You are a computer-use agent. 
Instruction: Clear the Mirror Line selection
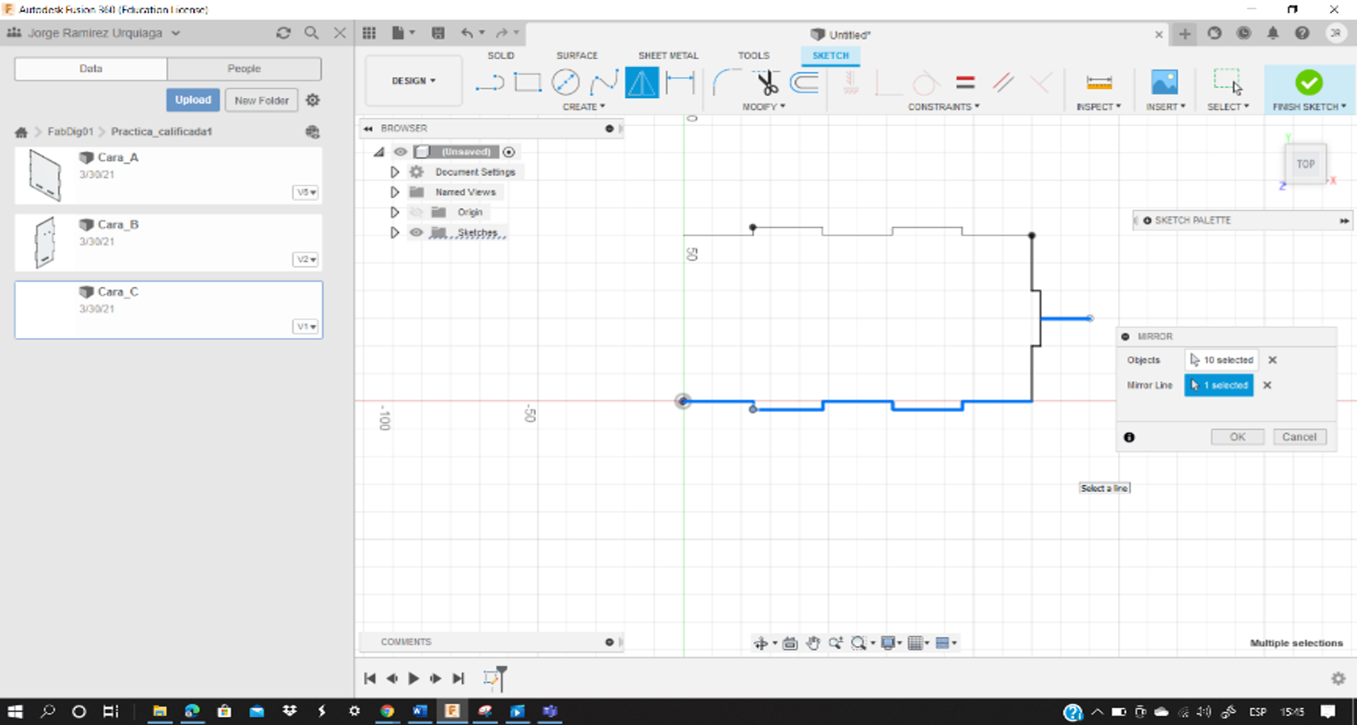1268,386
